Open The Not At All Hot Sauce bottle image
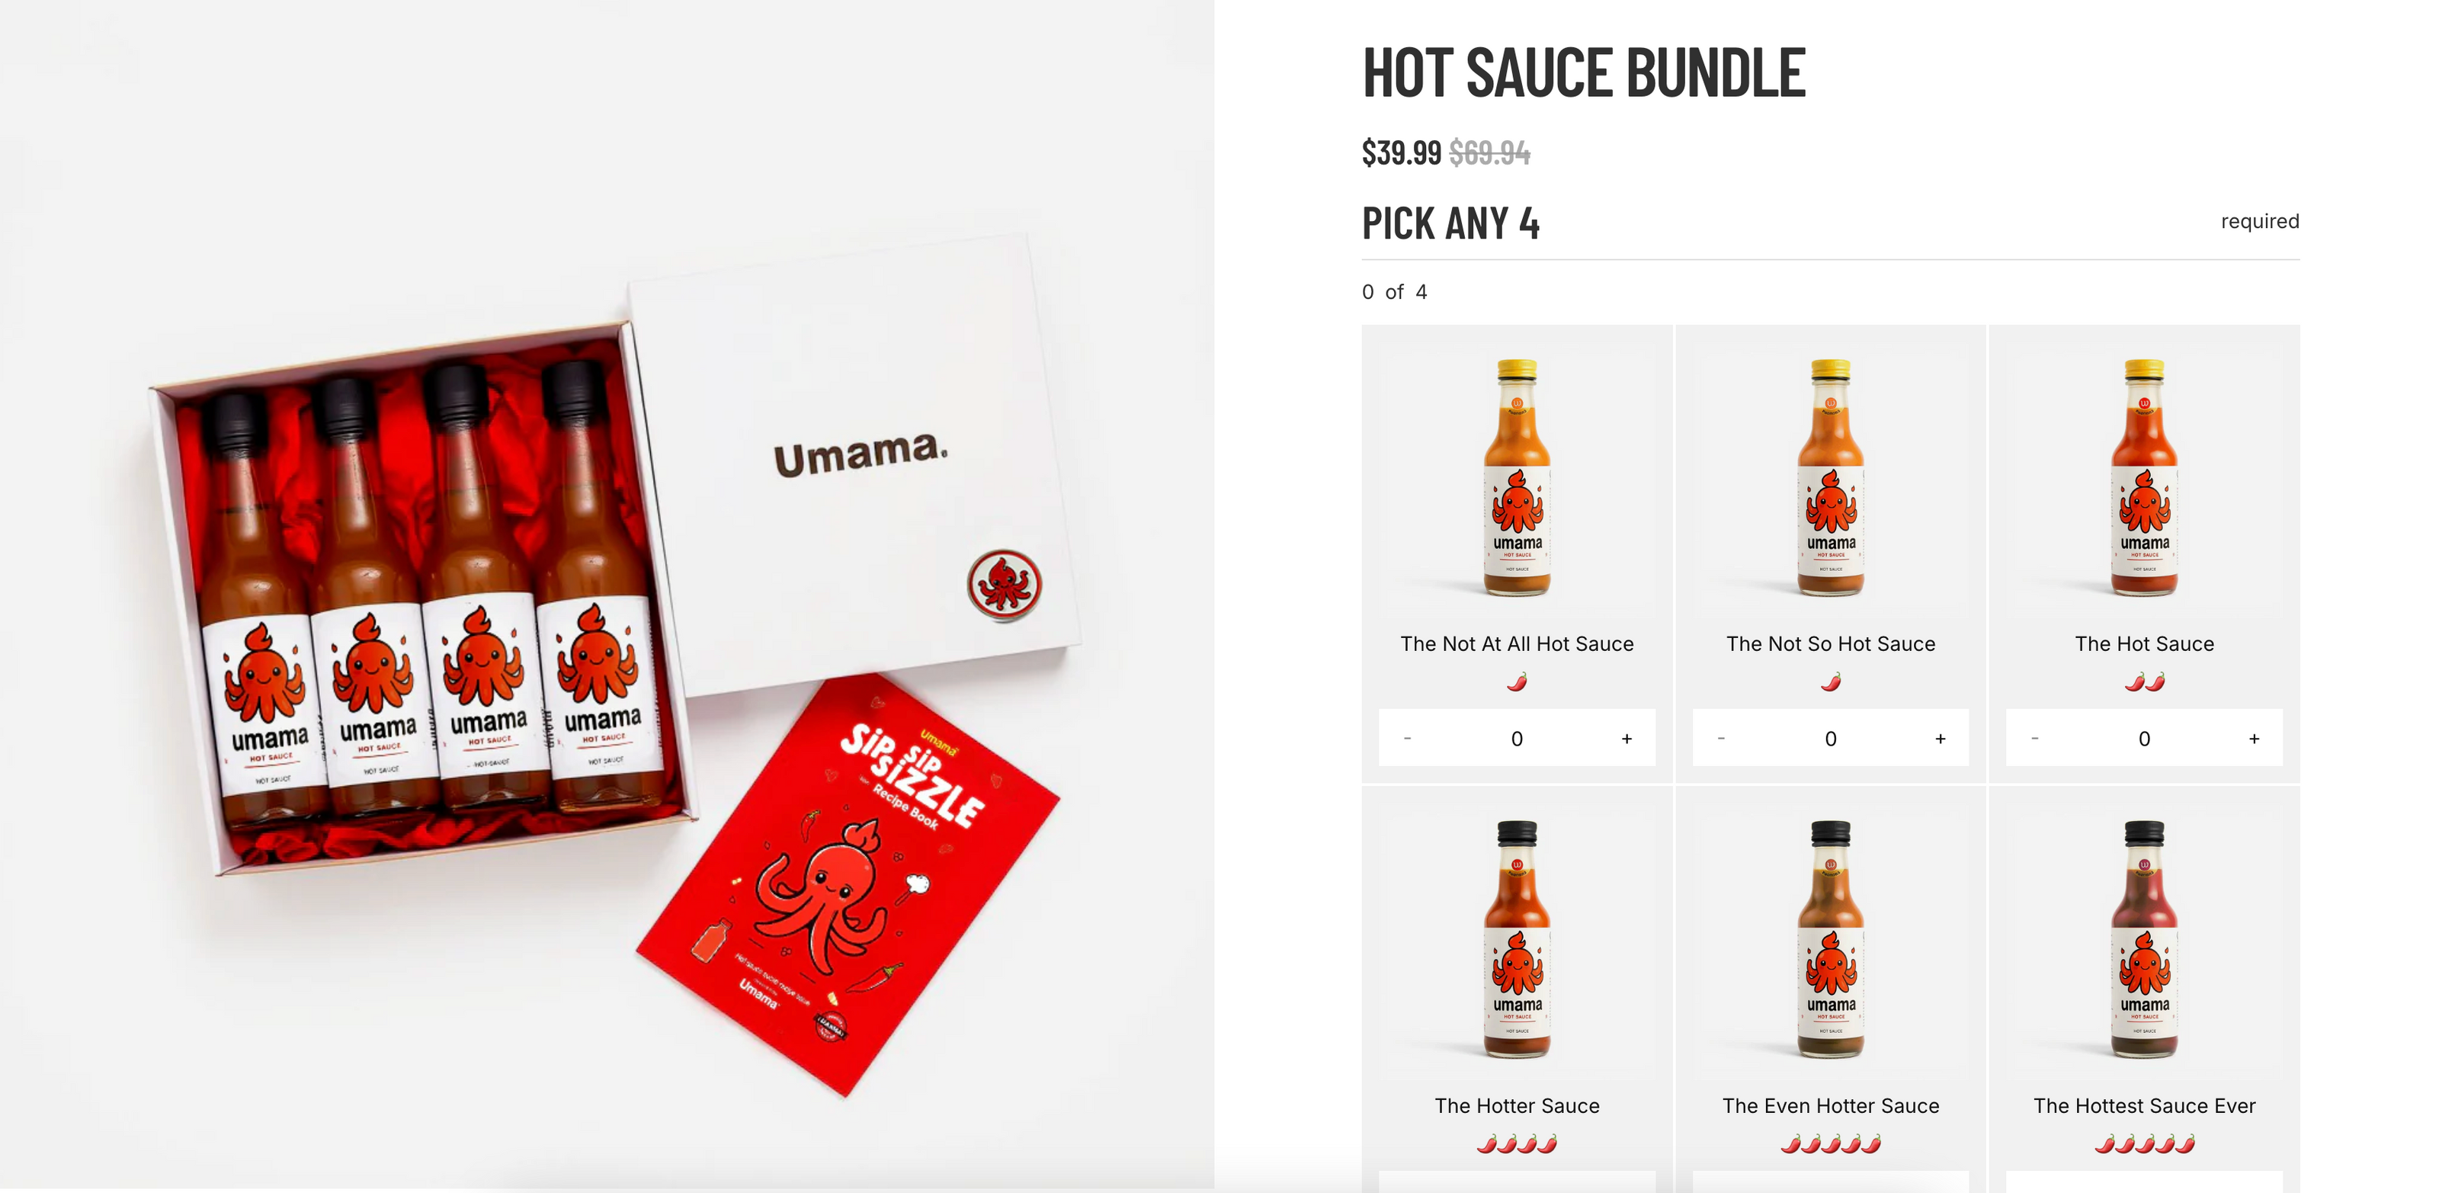 click(1517, 478)
